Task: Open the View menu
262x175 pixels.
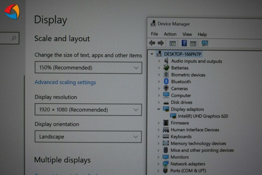Action: tap(187, 34)
